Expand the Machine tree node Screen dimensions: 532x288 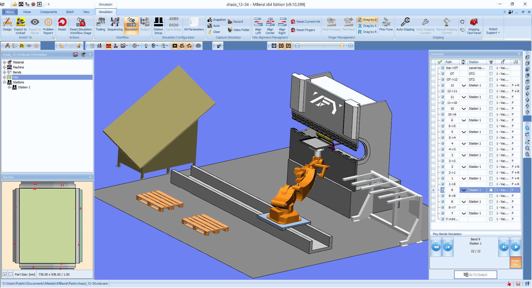(x=4, y=67)
